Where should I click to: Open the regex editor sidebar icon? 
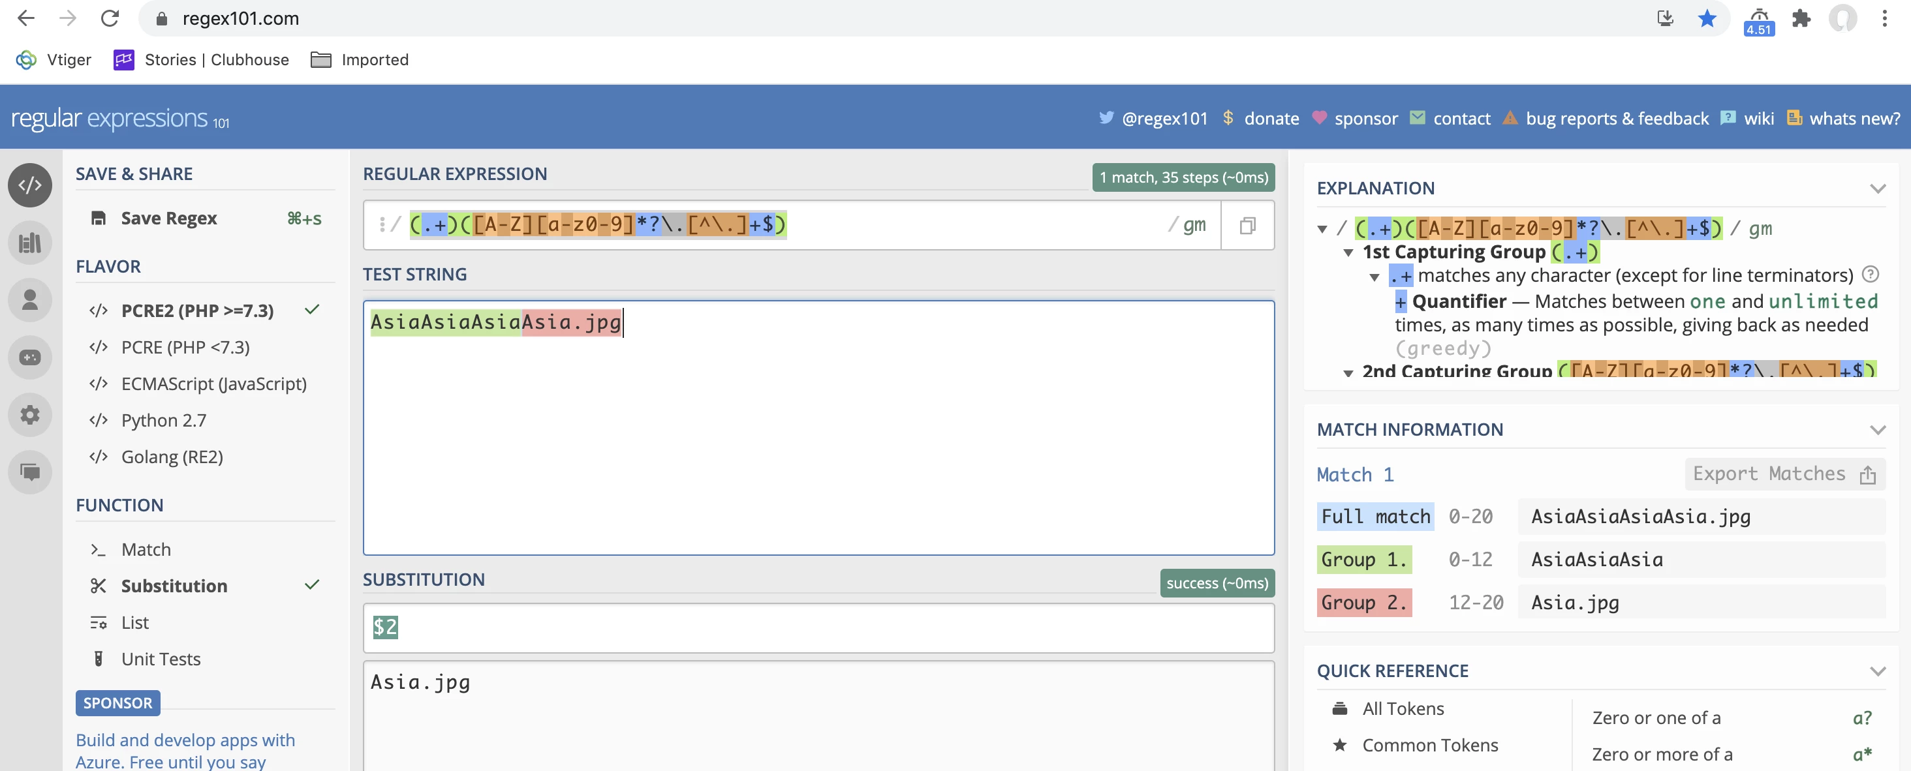29,185
